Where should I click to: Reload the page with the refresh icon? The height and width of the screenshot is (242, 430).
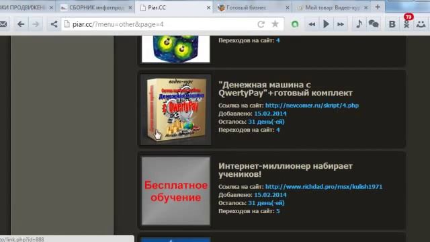click(x=261, y=24)
